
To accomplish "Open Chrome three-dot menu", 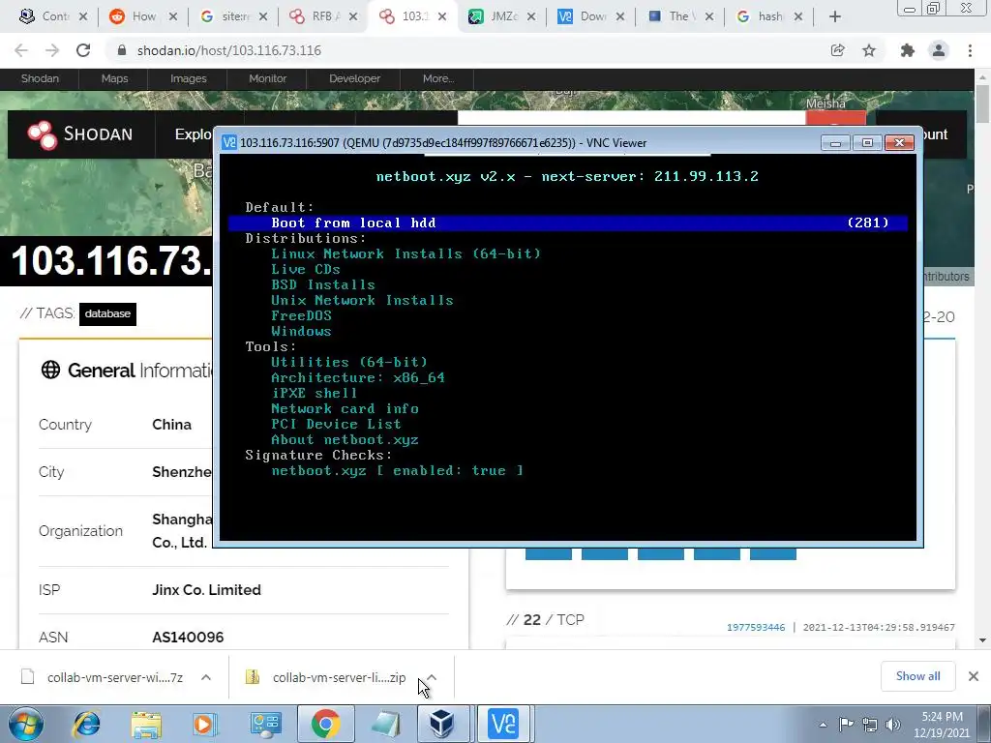I will coord(970,50).
